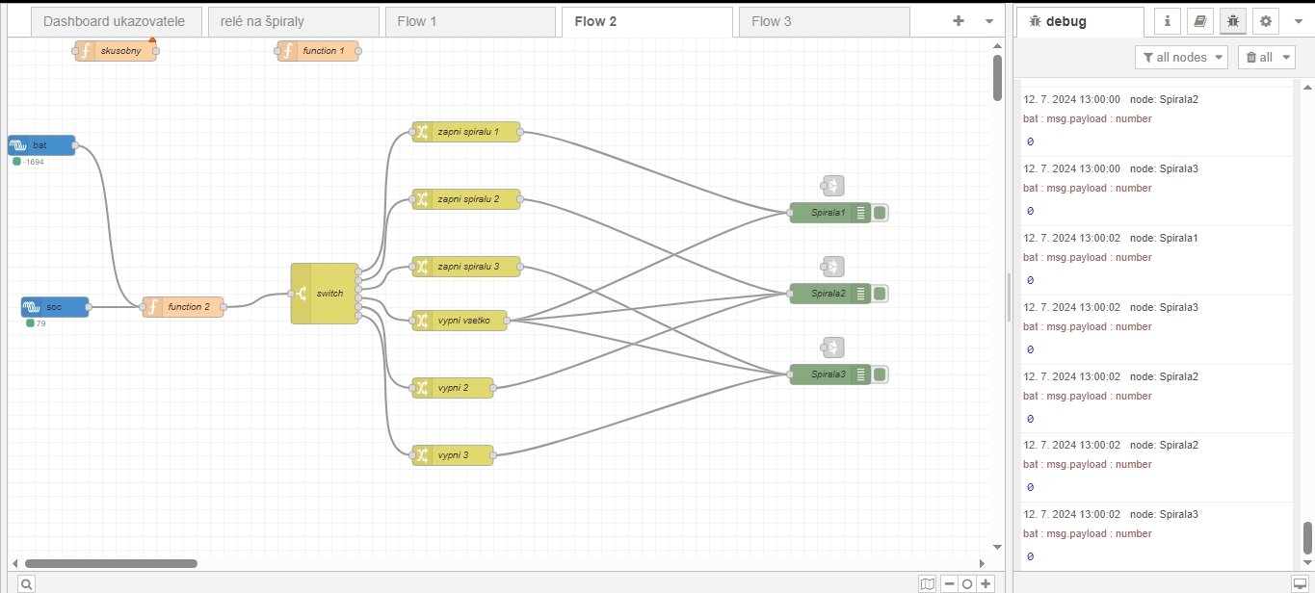Zoom in with the plus button
The width and height of the screenshot is (1315, 593).
pyautogui.click(x=986, y=583)
